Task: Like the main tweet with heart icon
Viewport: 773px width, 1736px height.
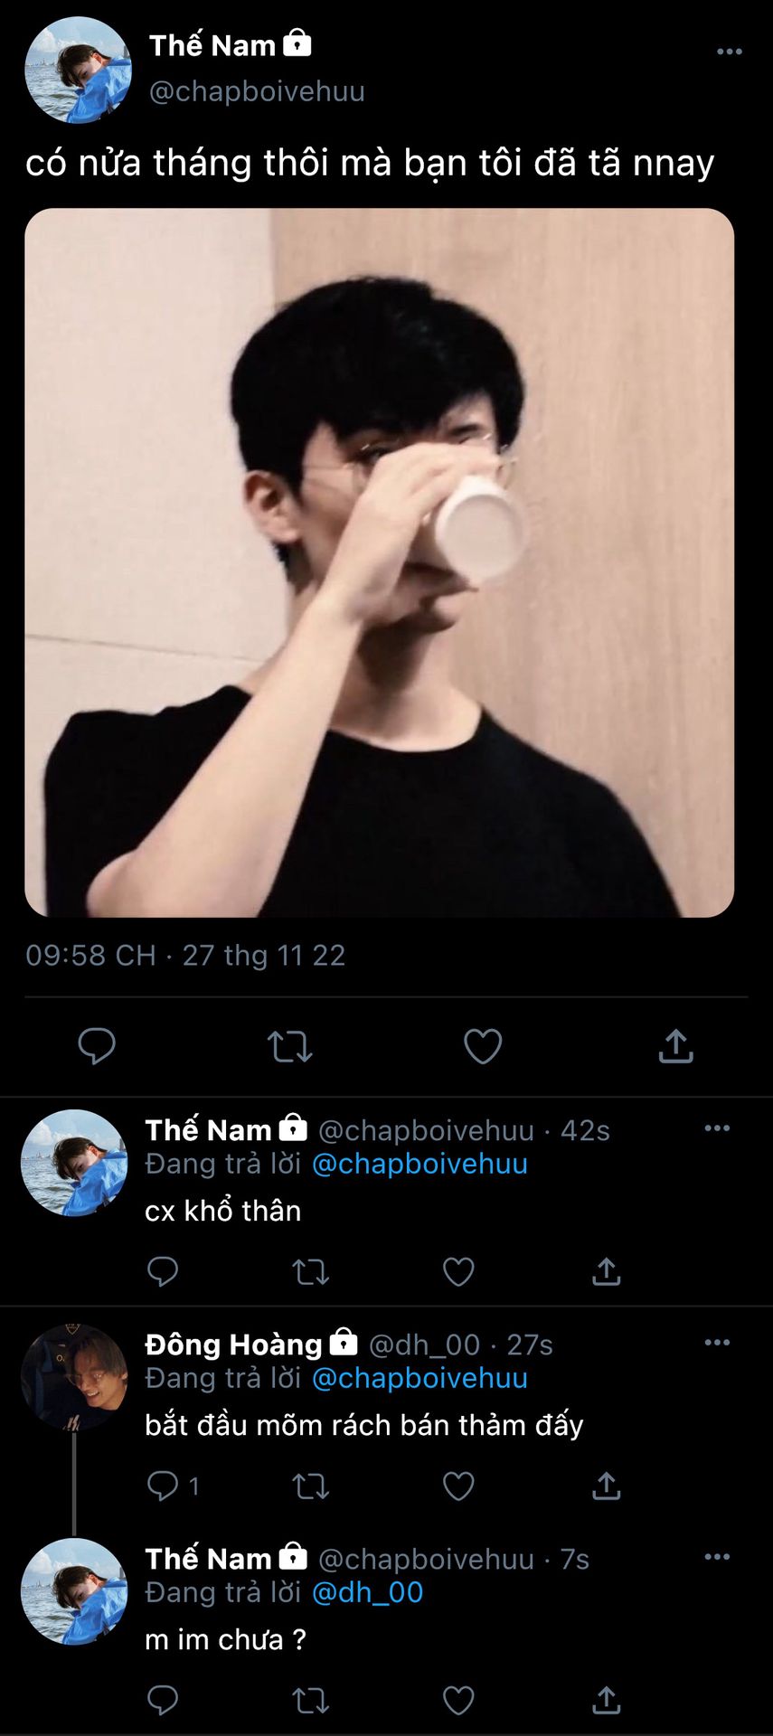Action: pos(483,1046)
